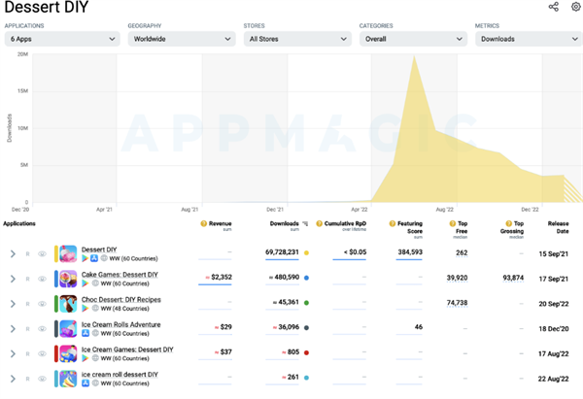Open the Choc Dessert: DIY Recipes link
The width and height of the screenshot is (583, 399).
(x=121, y=299)
